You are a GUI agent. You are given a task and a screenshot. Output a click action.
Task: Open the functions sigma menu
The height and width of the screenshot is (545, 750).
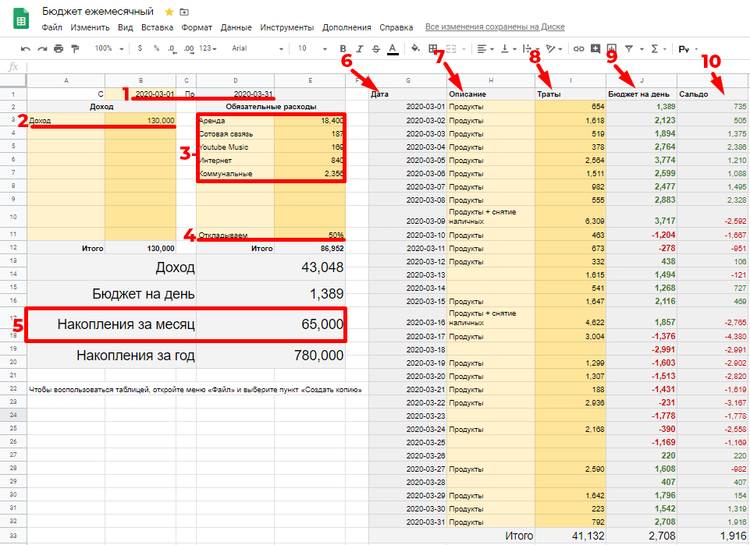point(655,48)
